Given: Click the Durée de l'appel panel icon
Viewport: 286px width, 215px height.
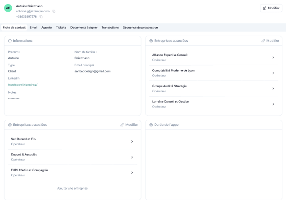Looking at the screenshot, I should pyautogui.click(x=151, y=125).
